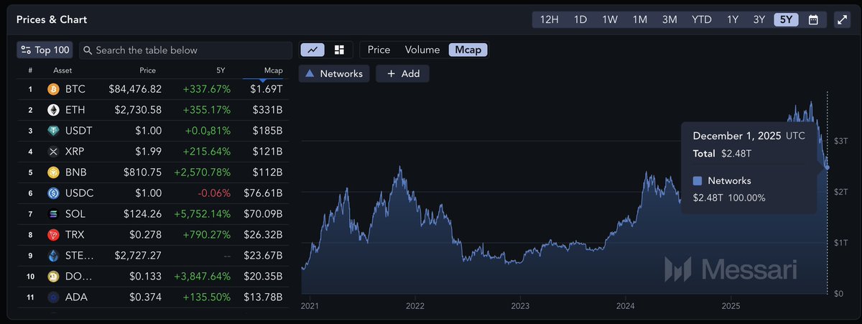
Task: Click the icon in the STE... asset row
Action: [52, 256]
